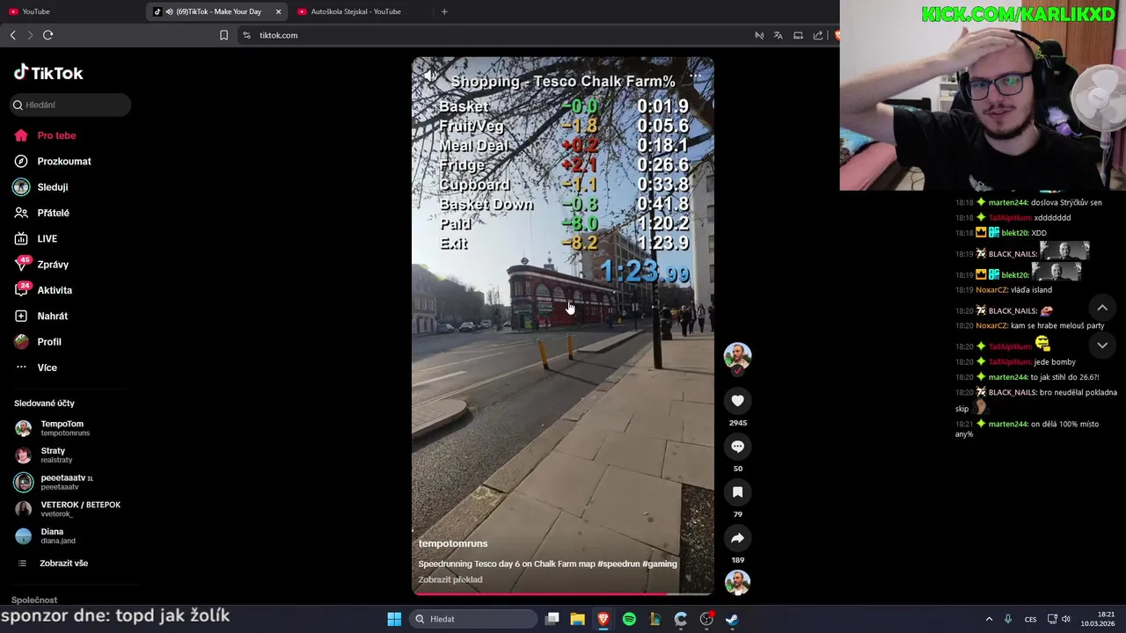The width and height of the screenshot is (1126, 633).
Task: Open Spotify from taskbar
Action: point(629,619)
